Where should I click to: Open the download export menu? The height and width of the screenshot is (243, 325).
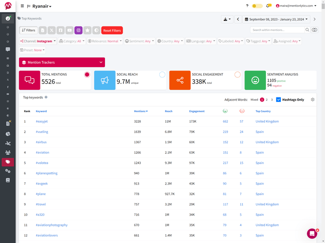(x=227, y=19)
